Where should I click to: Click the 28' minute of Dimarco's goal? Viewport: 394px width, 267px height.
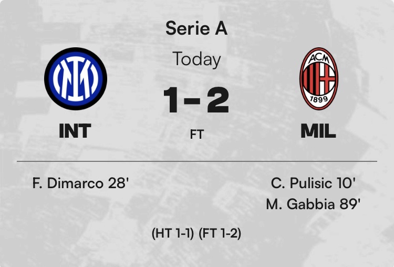(x=118, y=183)
